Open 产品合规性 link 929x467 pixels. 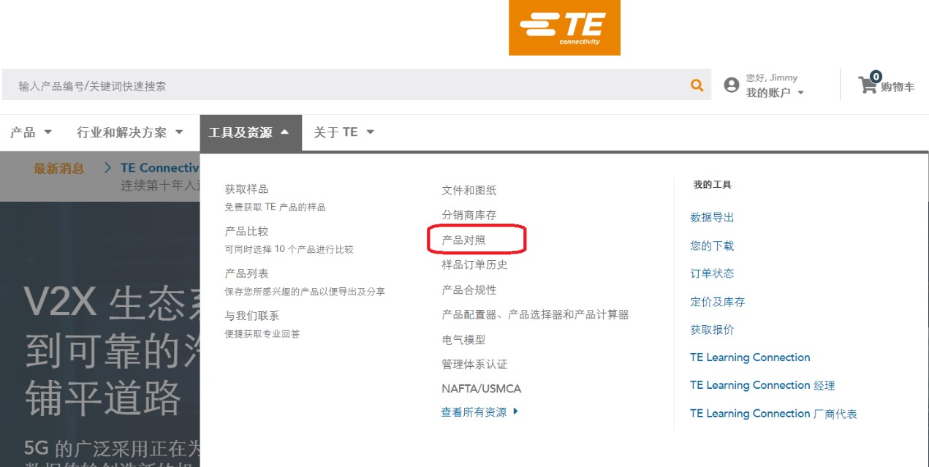tap(469, 290)
